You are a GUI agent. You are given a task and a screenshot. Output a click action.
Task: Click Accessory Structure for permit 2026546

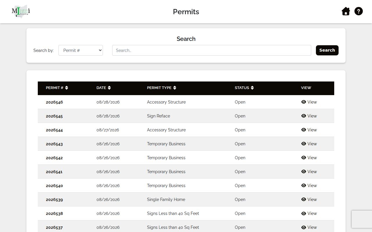click(166, 102)
